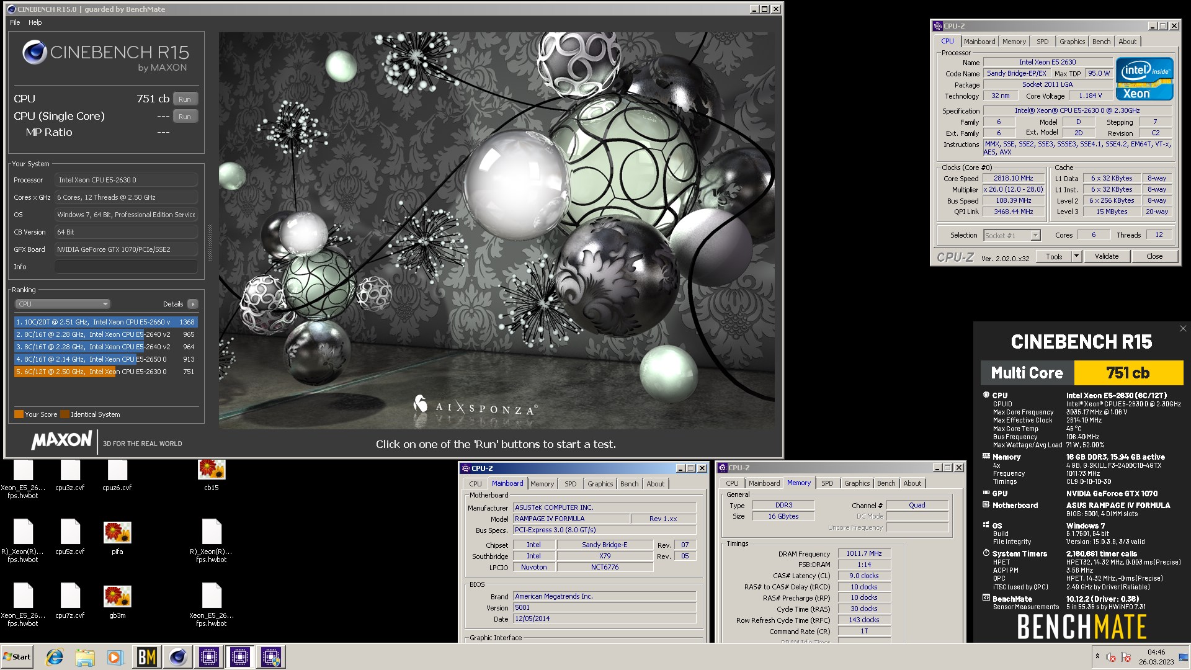Screen dimensions: 1191x670
Task: Show hidden tray icons with the chevron
Action: 1097,656
